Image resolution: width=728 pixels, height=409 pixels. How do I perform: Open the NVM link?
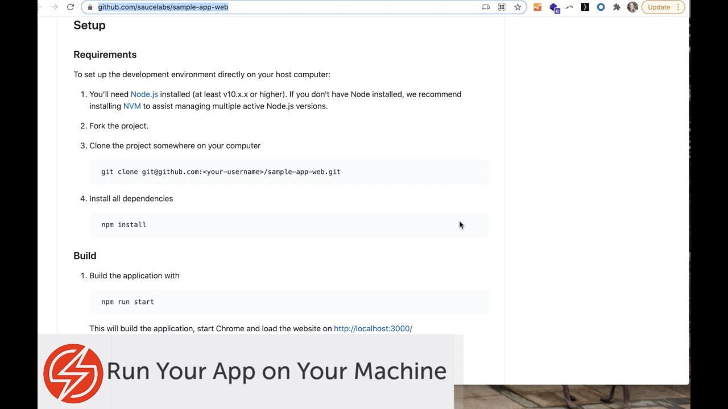(x=132, y=106)
